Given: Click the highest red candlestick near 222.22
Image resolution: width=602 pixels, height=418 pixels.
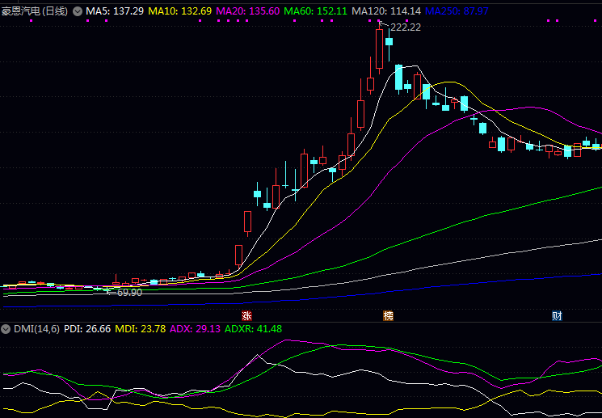Looking at the screenshot, I should (x=379, y=49).
